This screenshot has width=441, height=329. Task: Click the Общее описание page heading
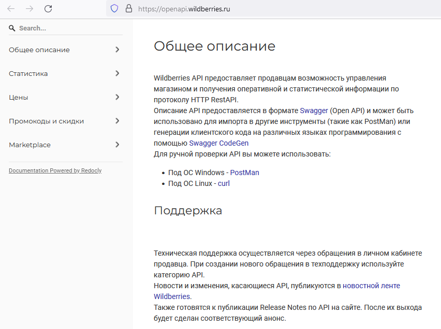pyautogui.click(x=215, y=46)
